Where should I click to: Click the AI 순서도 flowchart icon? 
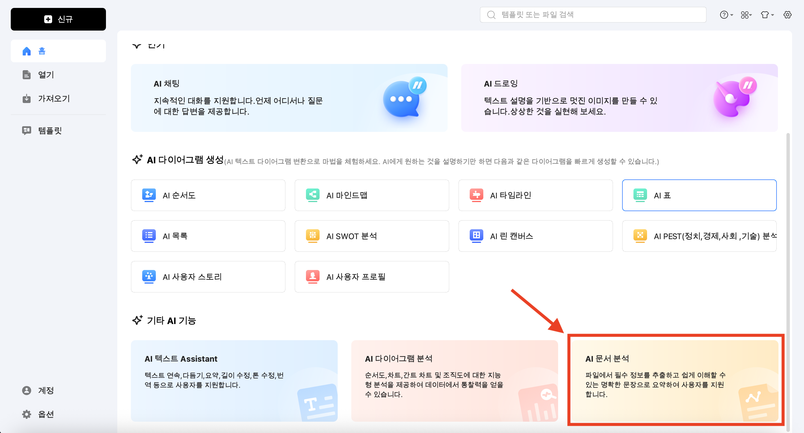149,195
